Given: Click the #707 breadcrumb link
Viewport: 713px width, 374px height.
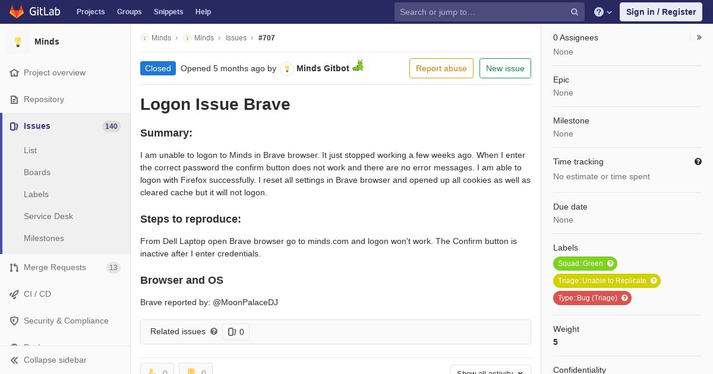Looking at the screenshot, I should click(267, 38).
